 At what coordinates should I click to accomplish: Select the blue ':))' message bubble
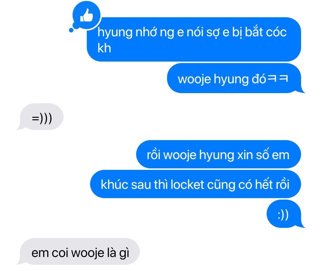[x=285, y=214]
